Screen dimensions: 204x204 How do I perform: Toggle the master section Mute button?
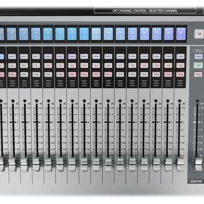(x=198, y=74)
